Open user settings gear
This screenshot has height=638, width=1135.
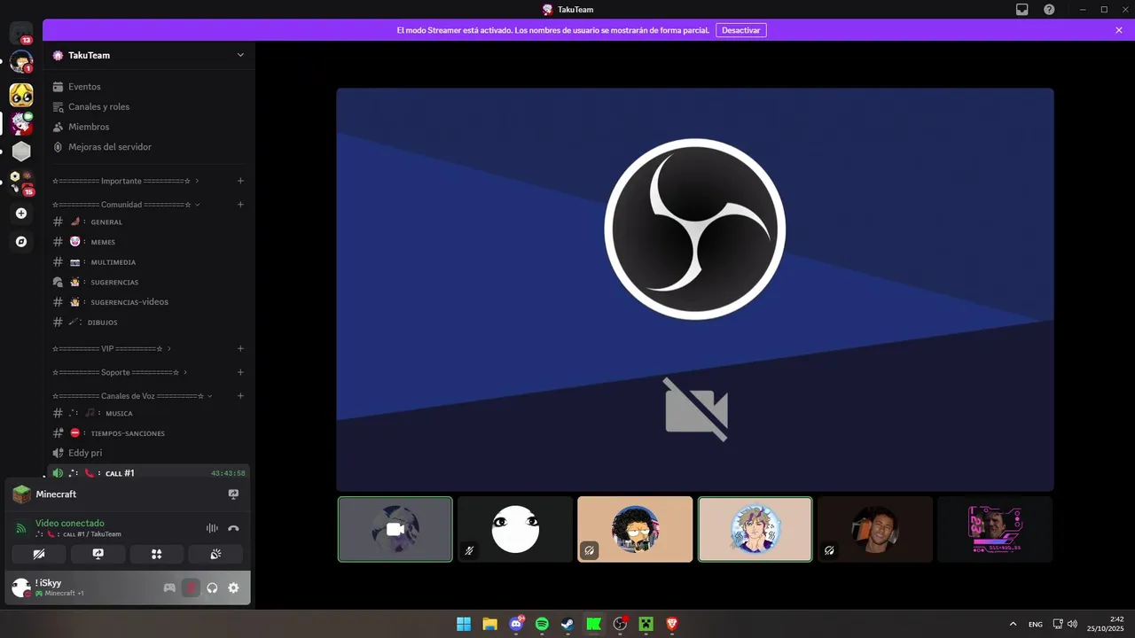coord(233,587)
